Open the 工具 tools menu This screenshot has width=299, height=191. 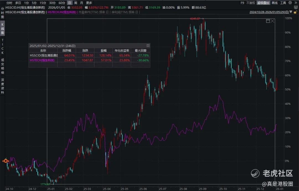coord(283,3)
